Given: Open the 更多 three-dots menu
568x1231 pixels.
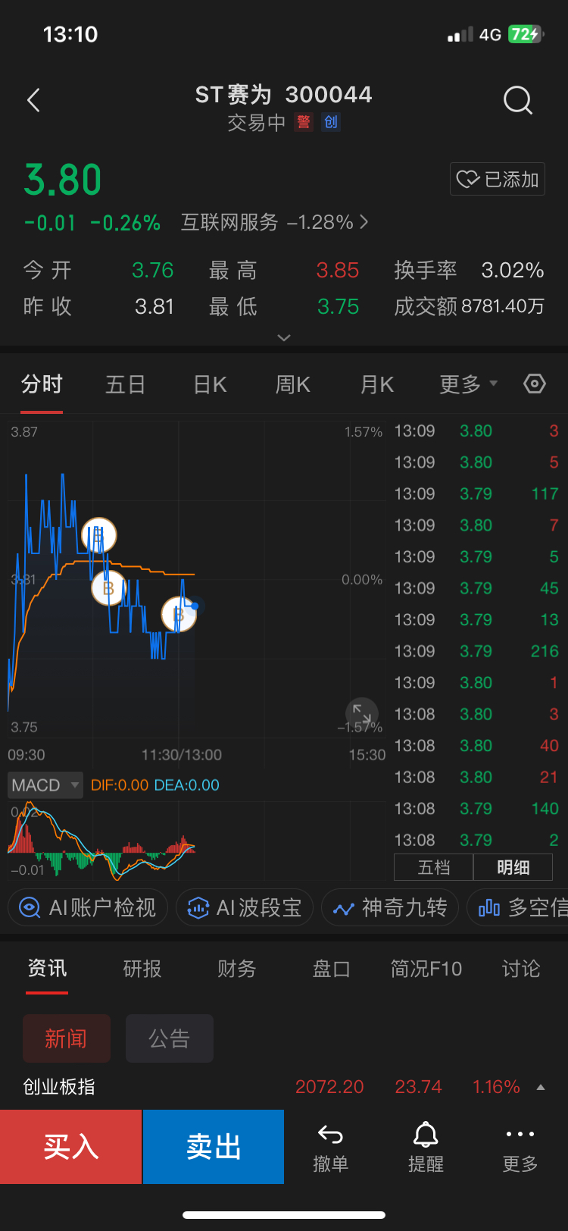Looking at the screenshot, I should 520,1148.
